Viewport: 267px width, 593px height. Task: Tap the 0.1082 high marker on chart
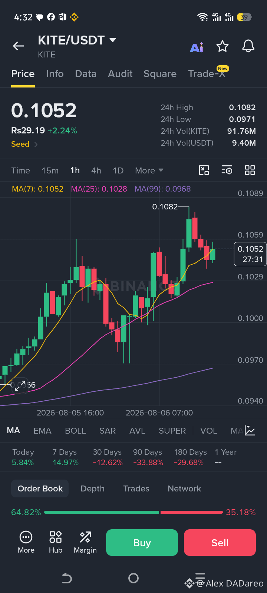165,207
